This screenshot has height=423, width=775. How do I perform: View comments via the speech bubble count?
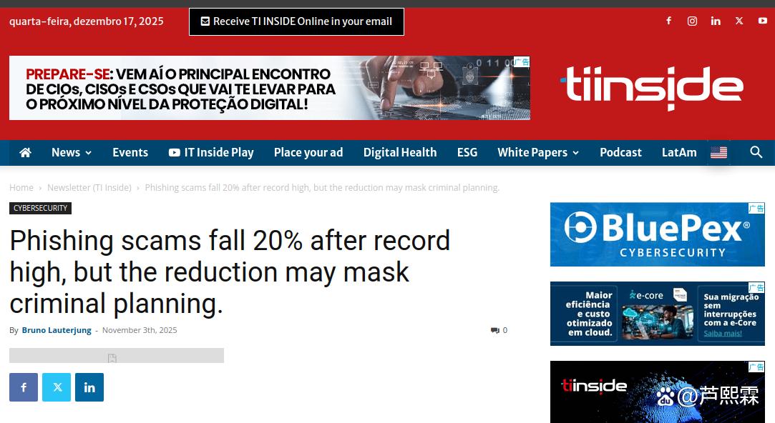pyautogui.click(x=499, y=330)
